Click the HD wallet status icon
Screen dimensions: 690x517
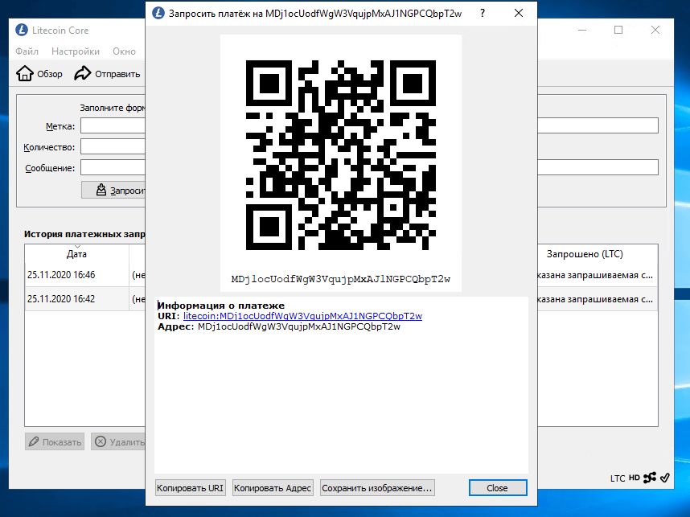pos(635,478)
